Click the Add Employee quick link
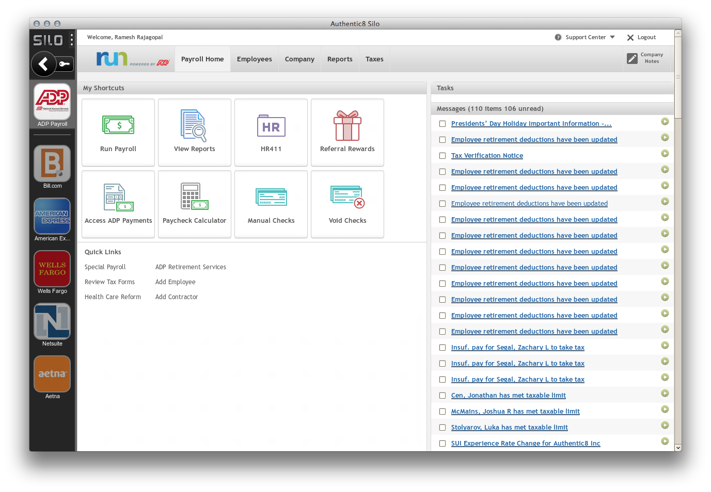Image resolution: width=711 pixels, height=492 pixels. point(176,282)
